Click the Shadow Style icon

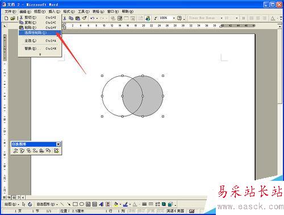(164, 204)
